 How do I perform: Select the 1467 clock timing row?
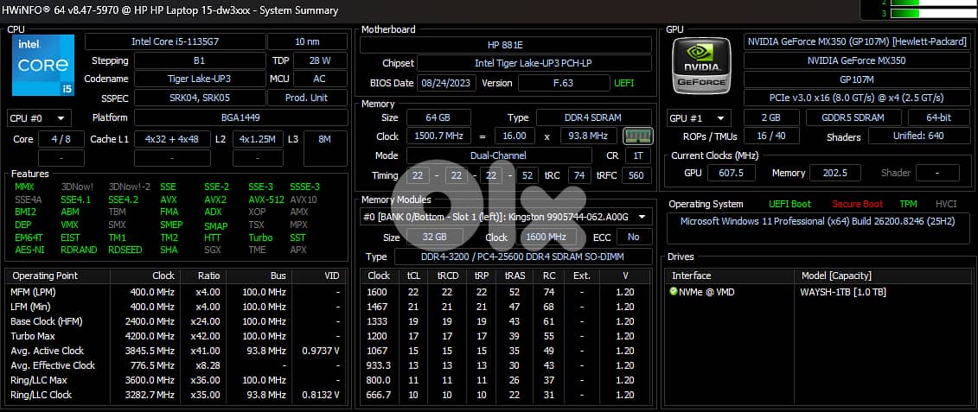tap(507, 306)
